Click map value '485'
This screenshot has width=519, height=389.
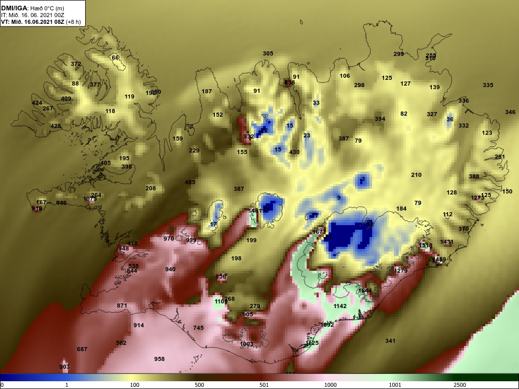[190, 182]
